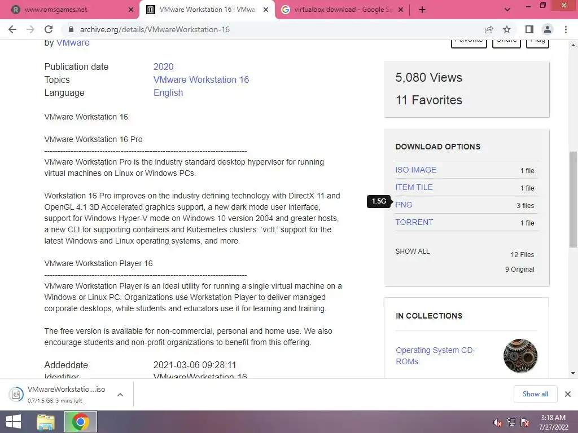Image resolution: width=578 pixels, height=433 pixels.
Task: Open Chrome side panel
Action: coord(529,29)
